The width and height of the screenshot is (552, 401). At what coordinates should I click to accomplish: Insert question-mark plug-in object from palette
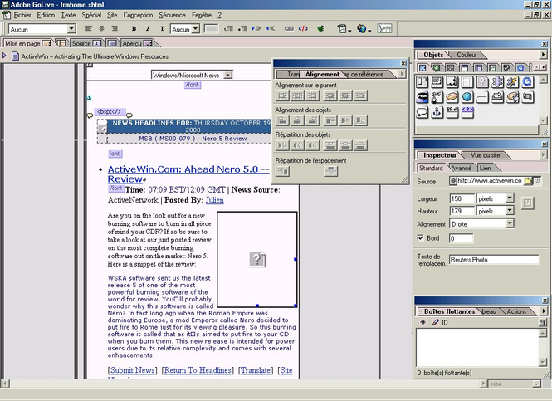(482, 82)
